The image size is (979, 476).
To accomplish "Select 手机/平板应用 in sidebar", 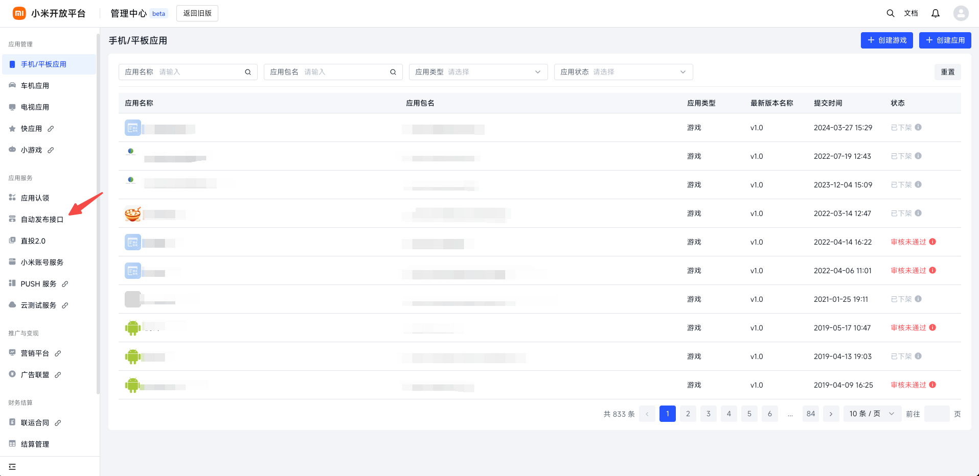I will (x=48, y=64).
